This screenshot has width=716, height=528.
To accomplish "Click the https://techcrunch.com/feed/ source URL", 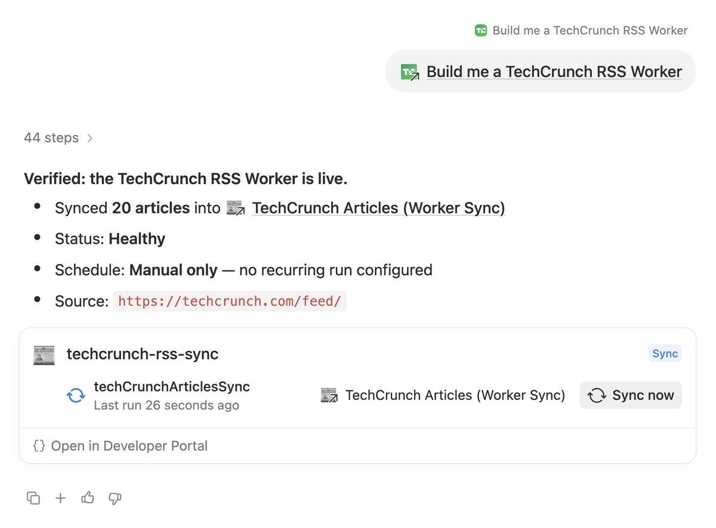I will [x=230, y=301].
